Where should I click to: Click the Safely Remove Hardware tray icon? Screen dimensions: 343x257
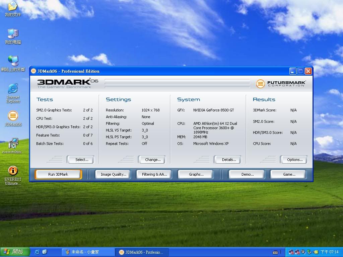(x=309, y=252)
